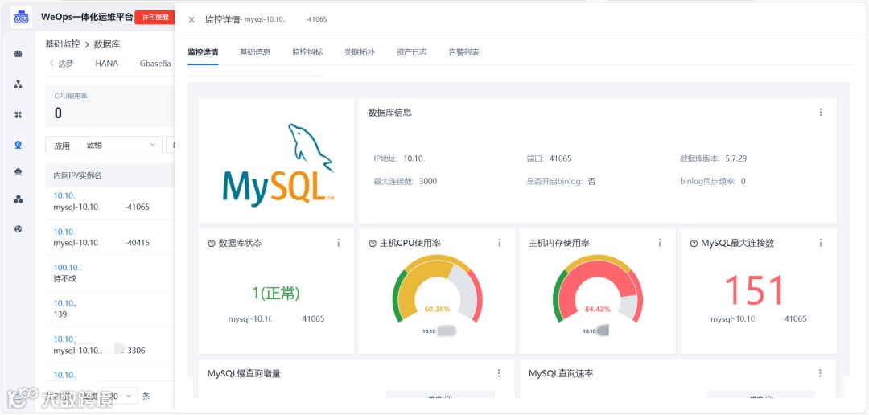The width and height of the screenshot is (869, 415).
Task: Open IP link above the -40415 instance
Action: (65, 232)
